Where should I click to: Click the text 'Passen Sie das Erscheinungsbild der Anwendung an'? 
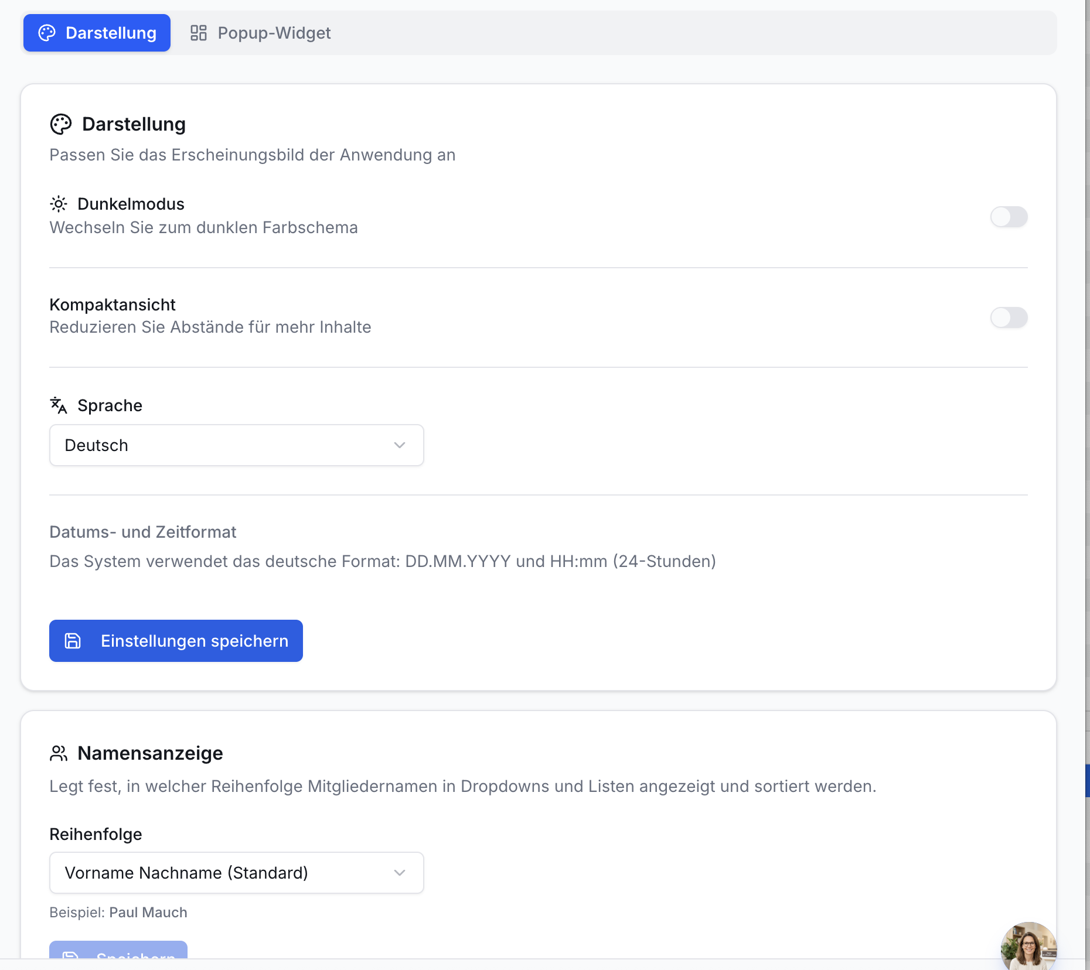tap(252, 155)
